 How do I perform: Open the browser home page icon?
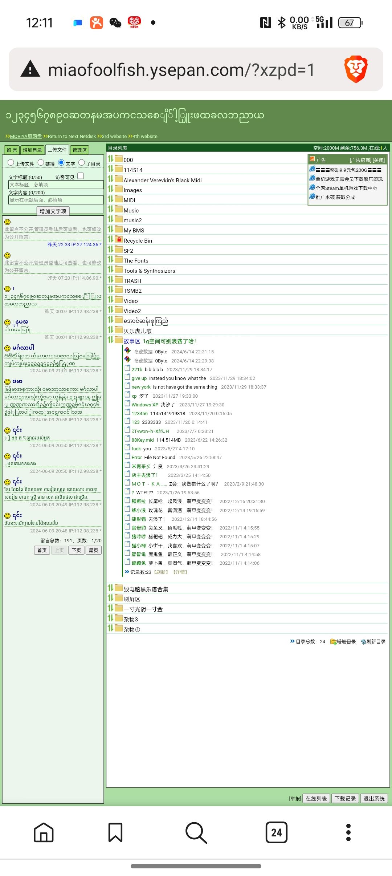44,832
